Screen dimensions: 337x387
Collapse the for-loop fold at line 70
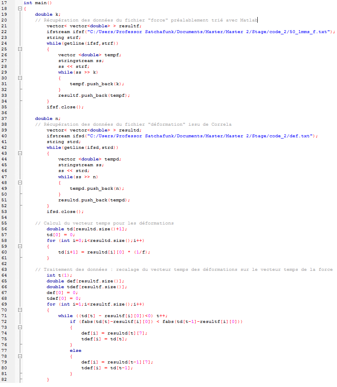tap(20, 310)
